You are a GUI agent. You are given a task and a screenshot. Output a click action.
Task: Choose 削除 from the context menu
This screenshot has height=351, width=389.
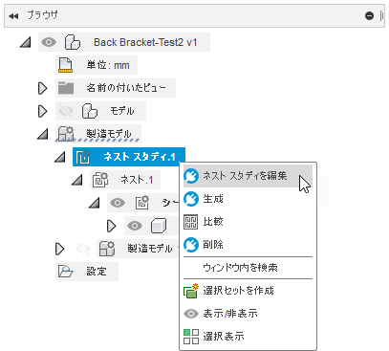pos(248,245)
